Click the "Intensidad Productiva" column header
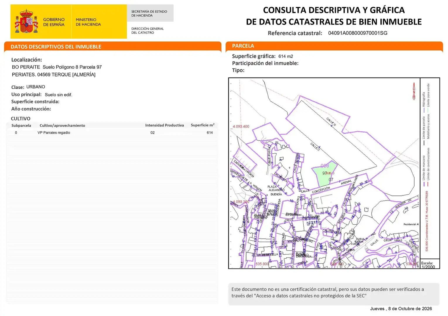This screenshot has width=448, height=316. pyautogui.click(x=165, y=125)
